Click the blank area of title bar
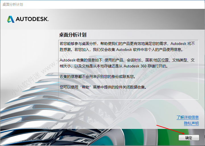This screenshot has width=205, height=146. coord(114,5)
